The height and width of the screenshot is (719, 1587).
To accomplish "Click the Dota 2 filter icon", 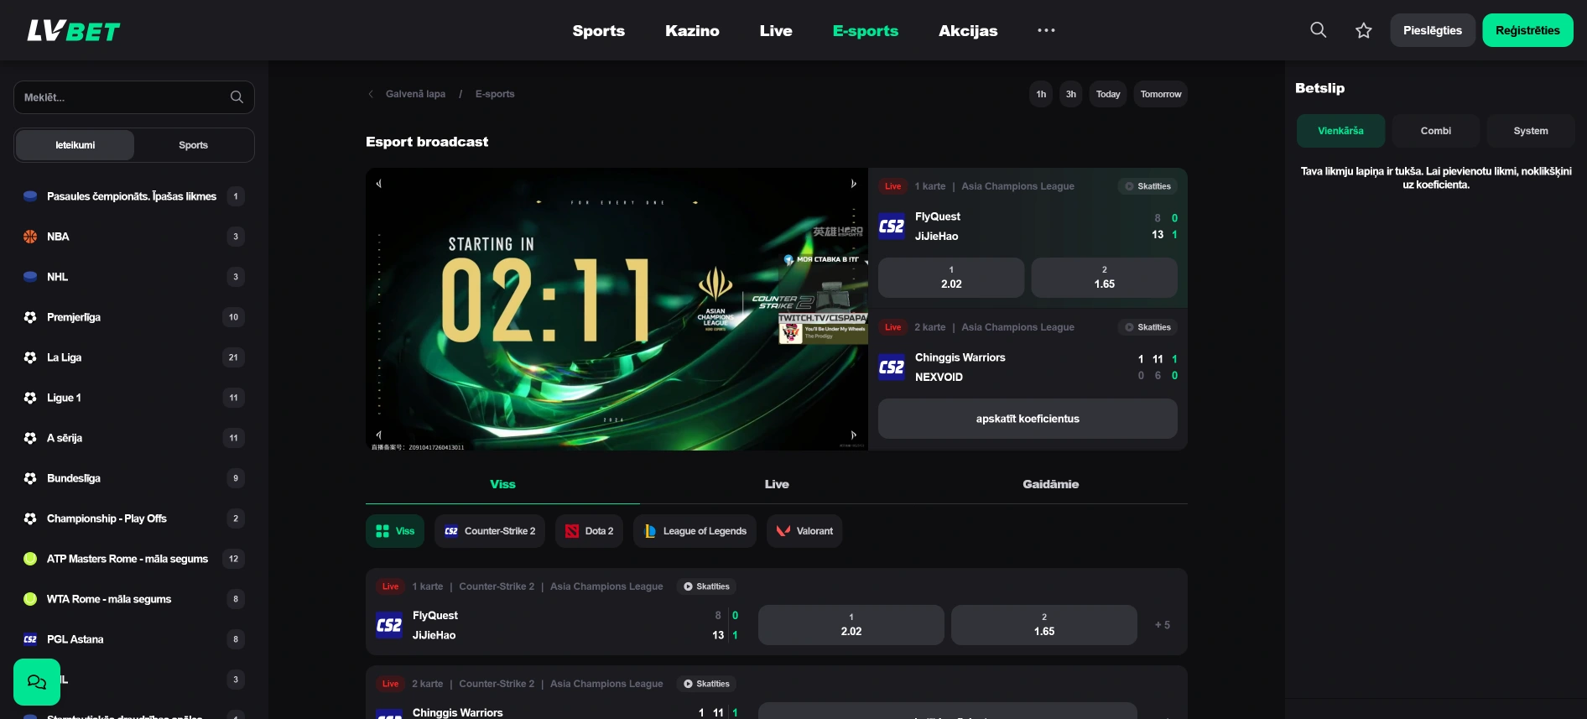I will pos(572,531).
